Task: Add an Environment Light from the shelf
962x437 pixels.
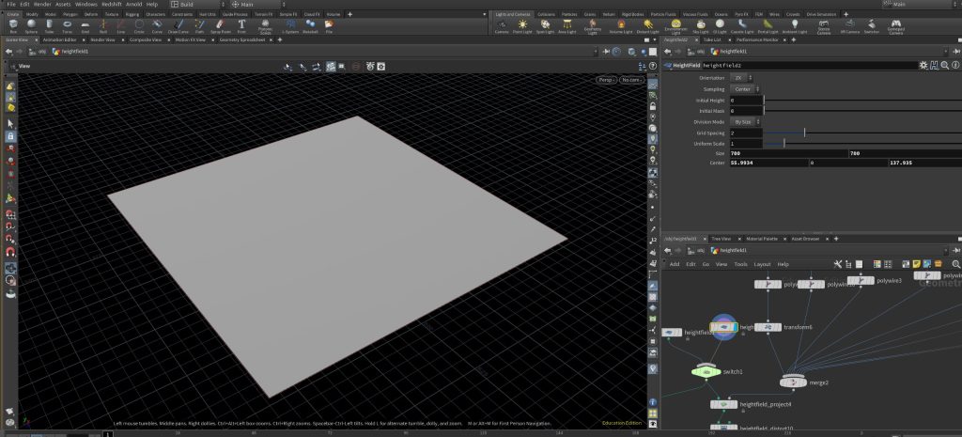Action: click(x=676, y=26)
